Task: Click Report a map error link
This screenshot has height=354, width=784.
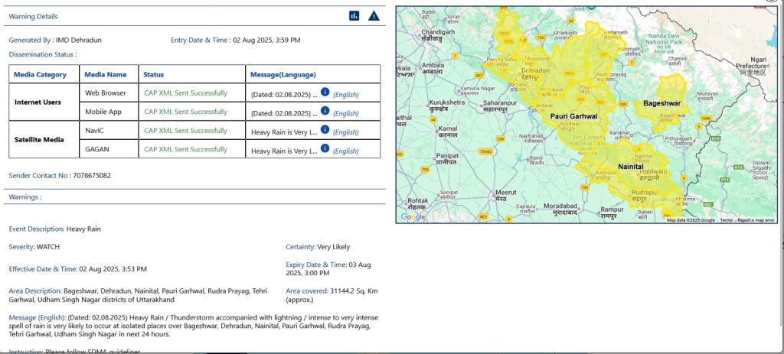Action: click(x=756, y=220)
